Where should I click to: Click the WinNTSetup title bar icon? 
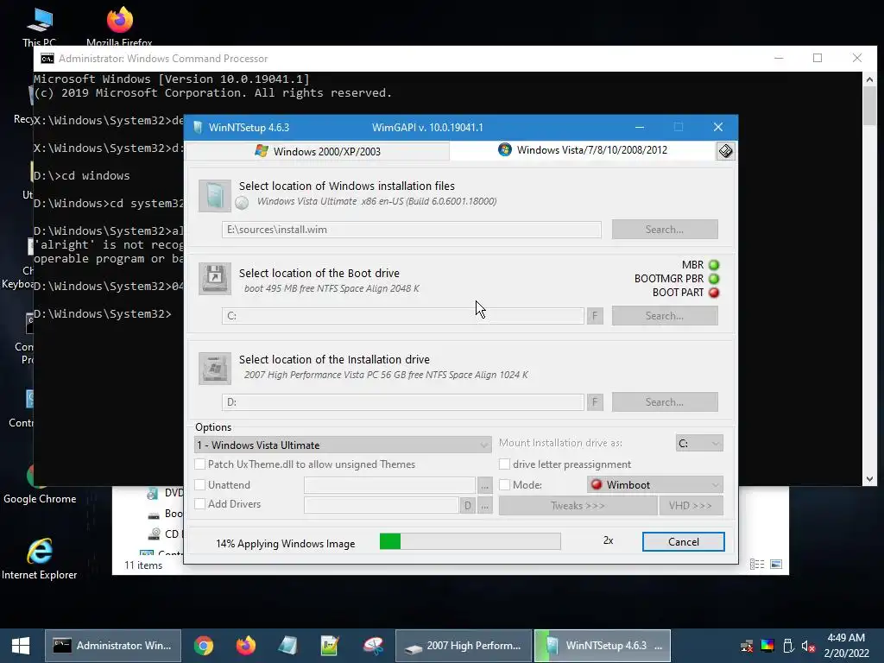198,128
